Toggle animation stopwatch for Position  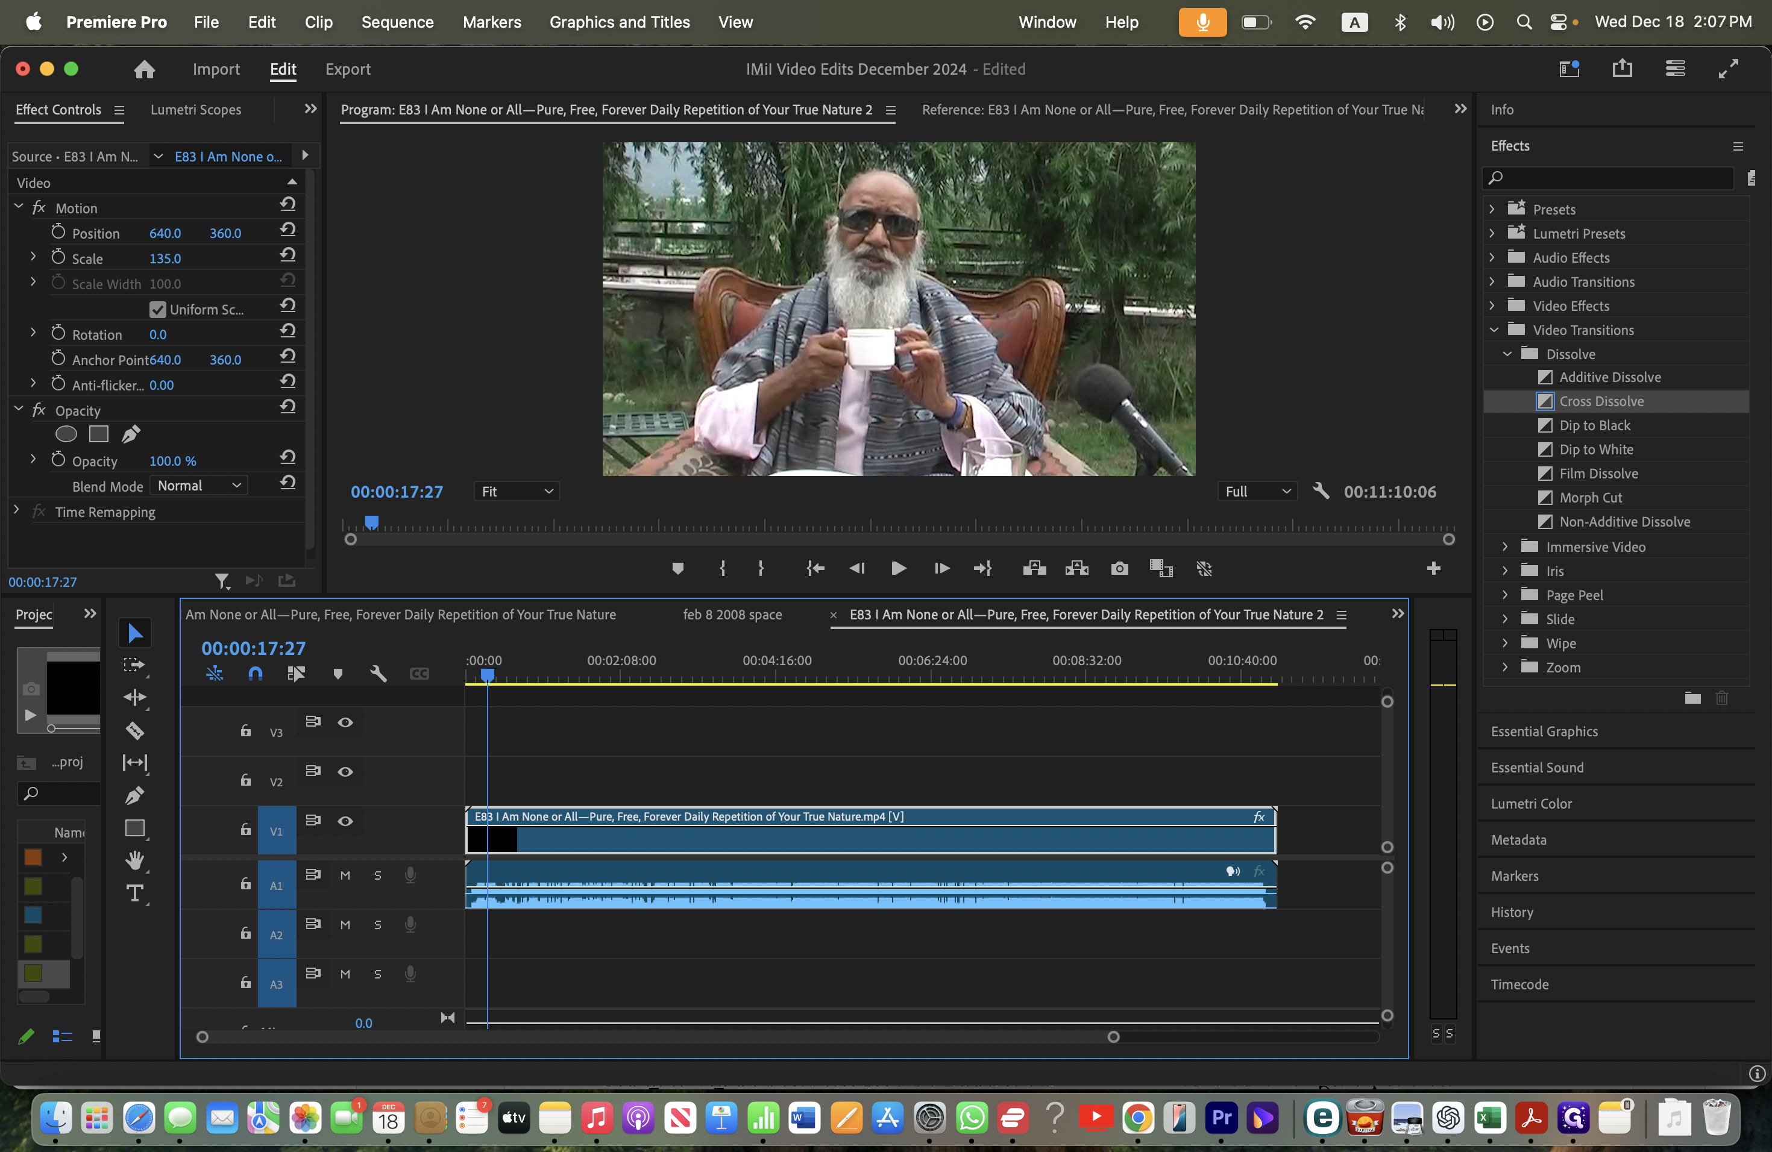point(58,232)
